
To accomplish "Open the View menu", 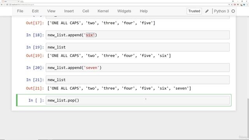I will coord(51,11).
